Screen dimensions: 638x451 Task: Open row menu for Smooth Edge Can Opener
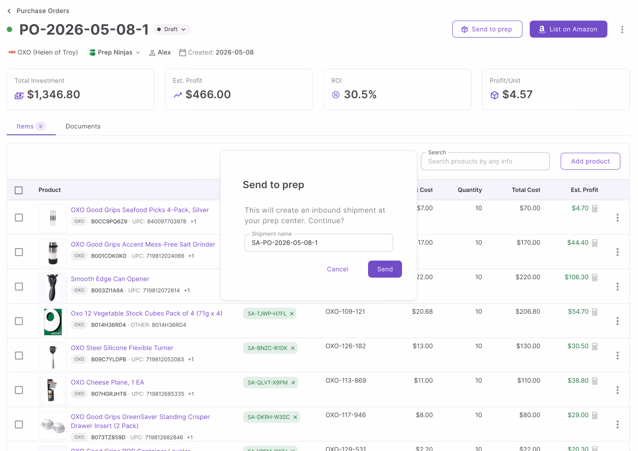[x=617, y=287]
